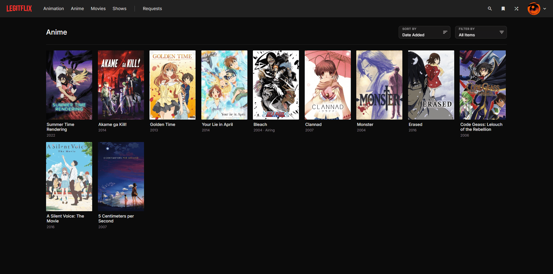553x274 pixels.
Task: Open the A Silent Voice poster
Action: pos(69,177)
